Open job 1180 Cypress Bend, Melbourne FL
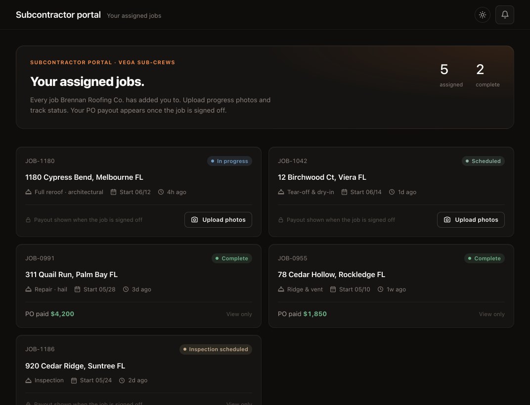Screen dimensions: 530x405 click(x=84, y=177)
